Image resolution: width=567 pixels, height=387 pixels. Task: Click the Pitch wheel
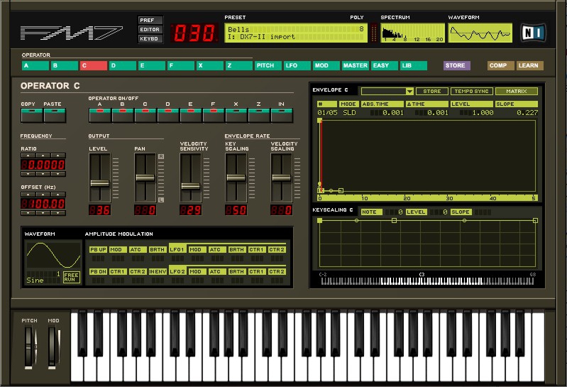click(29, 348)
